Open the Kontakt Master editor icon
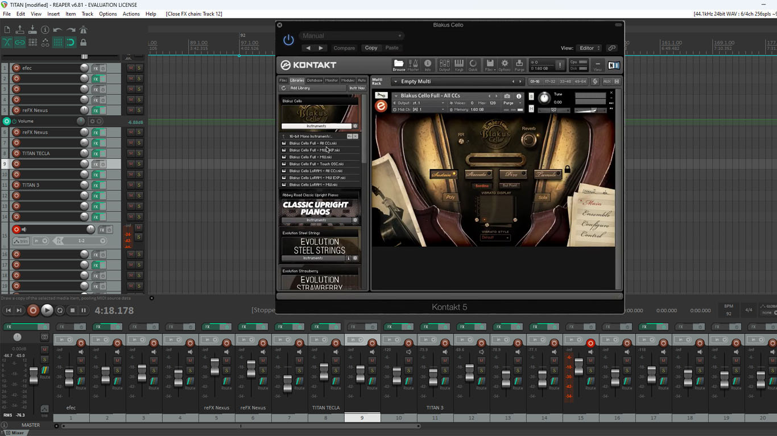The height and width of the screenshot is (436, 777). click(414, 65)
